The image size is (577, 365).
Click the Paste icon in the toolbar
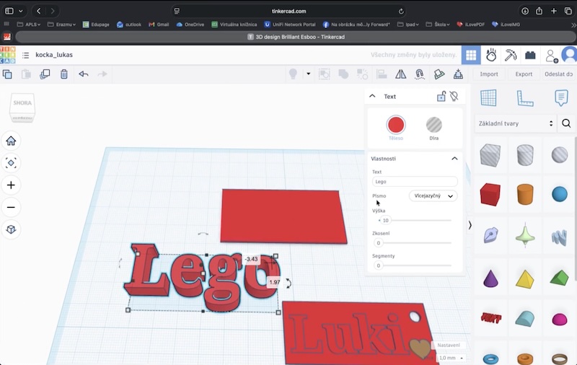26,74
